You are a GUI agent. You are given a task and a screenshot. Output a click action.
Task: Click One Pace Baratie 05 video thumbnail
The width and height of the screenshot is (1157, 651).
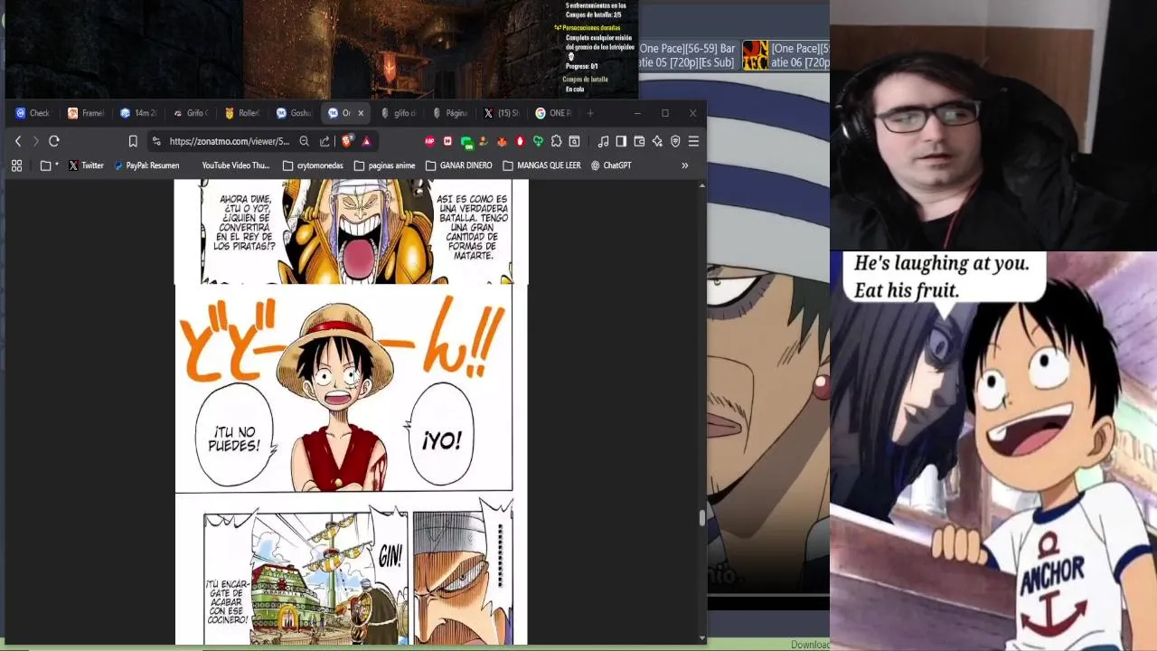coord(687,55)
